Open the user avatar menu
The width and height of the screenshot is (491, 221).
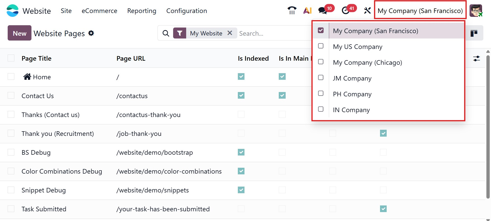click(476, 11)
